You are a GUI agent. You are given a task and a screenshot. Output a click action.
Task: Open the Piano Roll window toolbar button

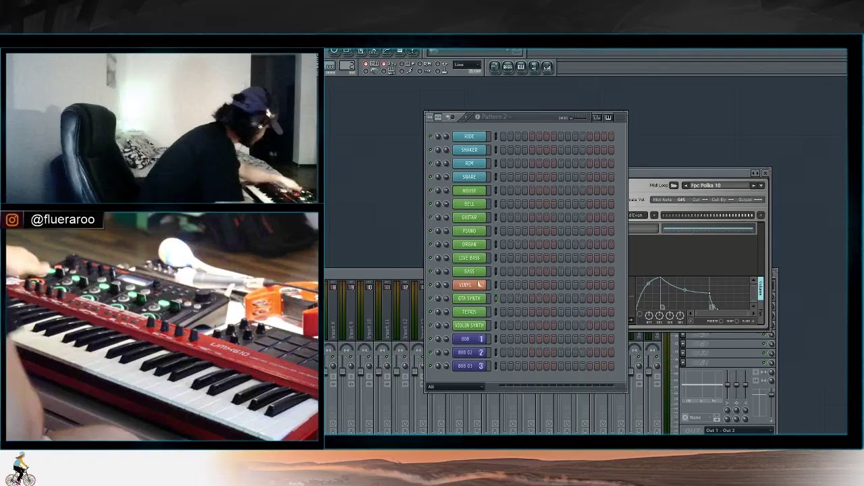point(520,67)
